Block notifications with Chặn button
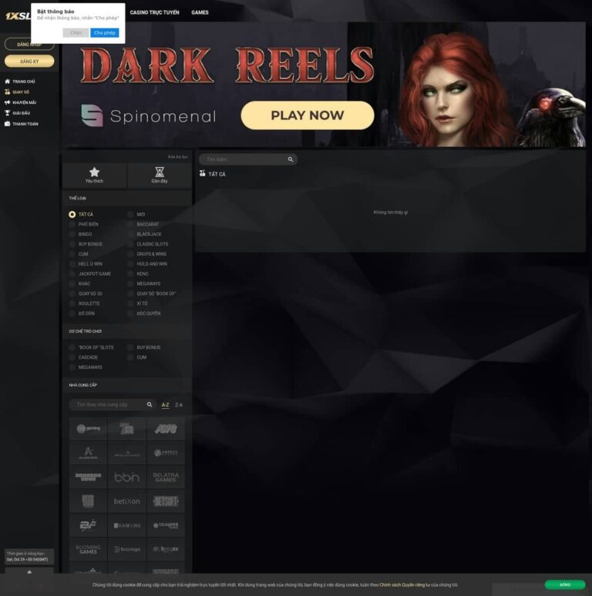The image size is (592, 596). click(76, 32)
